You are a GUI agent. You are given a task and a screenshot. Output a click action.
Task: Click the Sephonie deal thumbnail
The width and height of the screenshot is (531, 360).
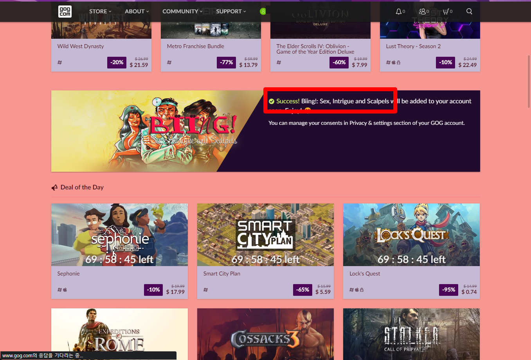(119, 235)
